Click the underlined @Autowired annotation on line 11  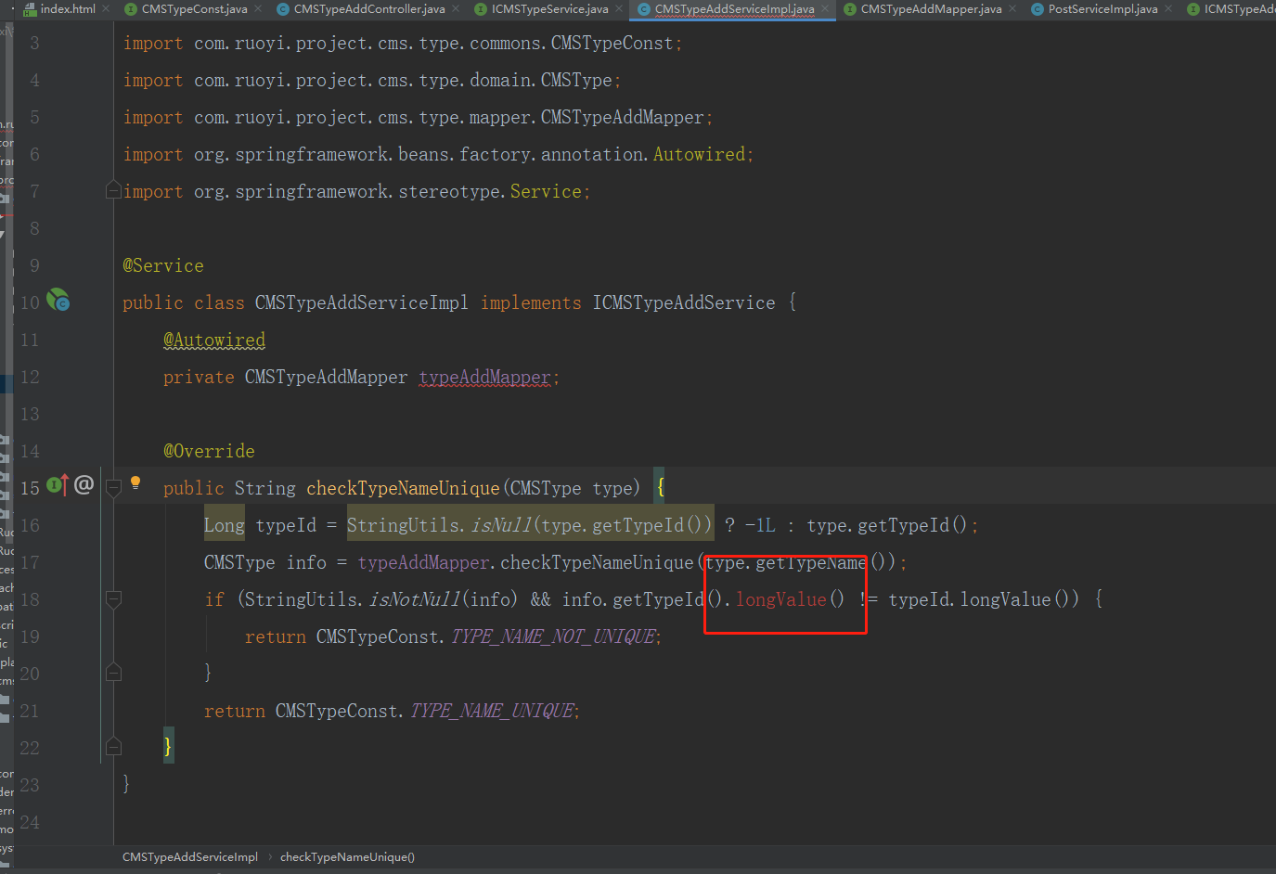[x=214, y=341]
